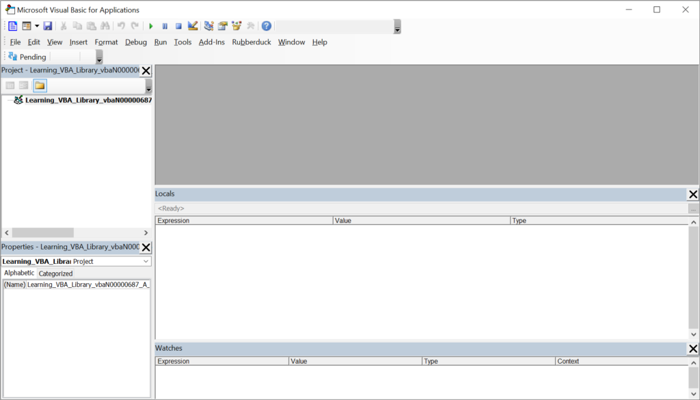The height and width of the screenshot is (400, 700).
Task: Open the Help menu
Action: (x=320, y=42)
